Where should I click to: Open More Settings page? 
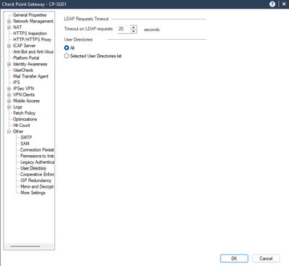click(x=33, y=193)
